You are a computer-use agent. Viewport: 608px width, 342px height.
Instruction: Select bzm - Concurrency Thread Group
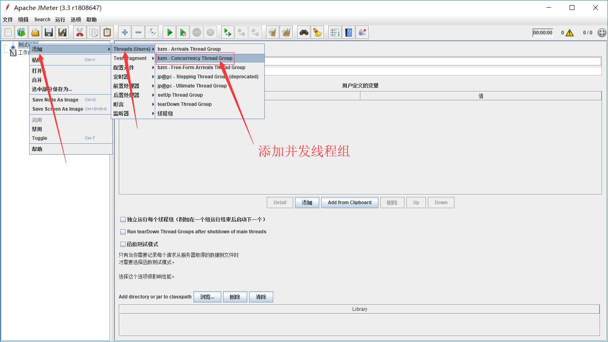(x=210, y=58)
